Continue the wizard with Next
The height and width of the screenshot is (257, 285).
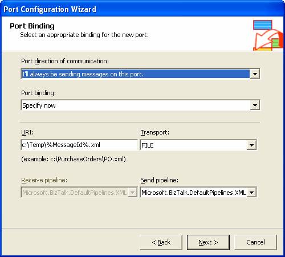(208, 242)
